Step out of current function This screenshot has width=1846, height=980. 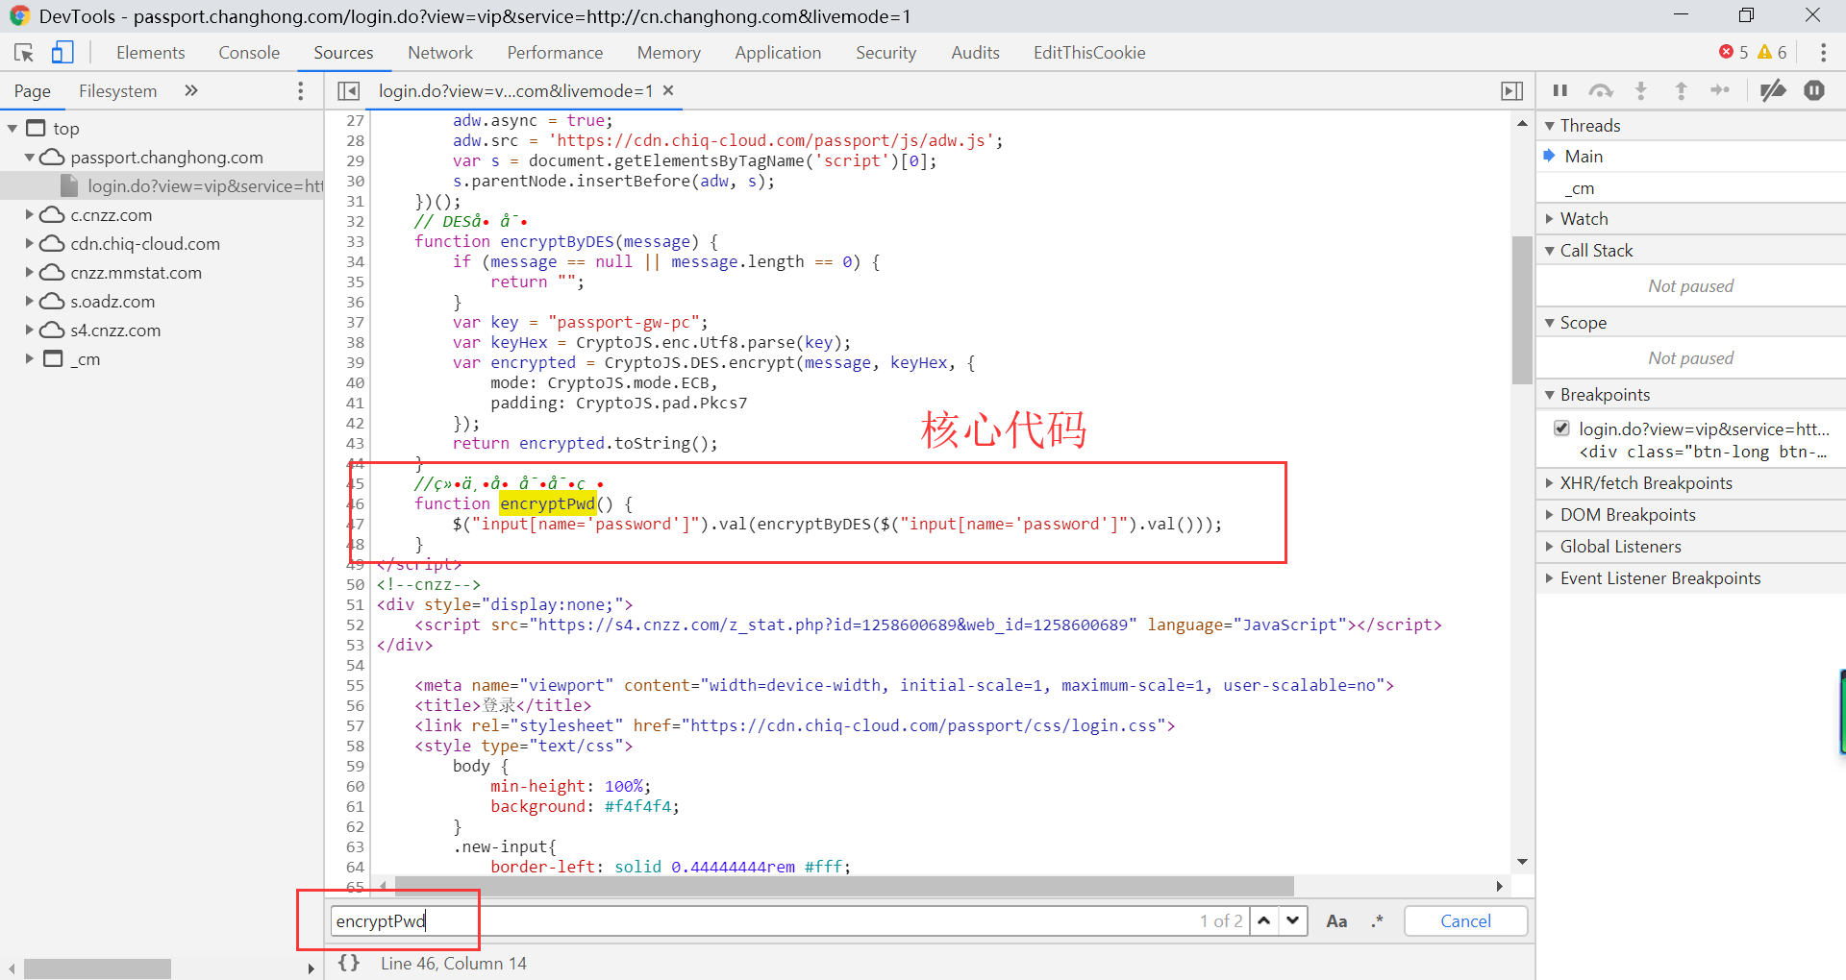(1681, 90)
